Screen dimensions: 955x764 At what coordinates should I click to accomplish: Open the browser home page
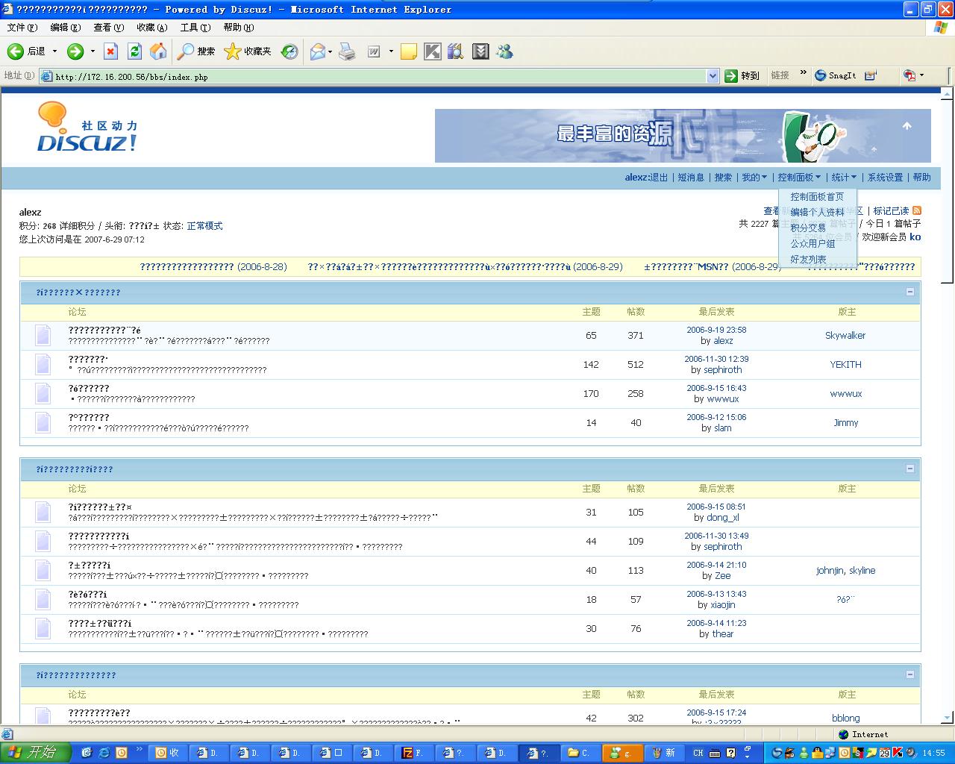[x=158, y=51]
